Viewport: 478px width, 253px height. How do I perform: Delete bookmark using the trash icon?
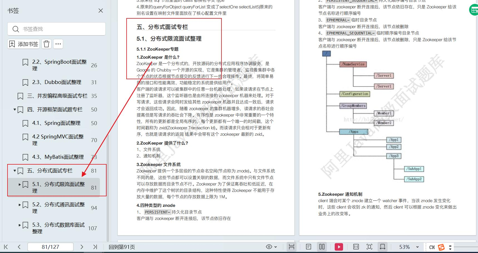(46, 44)
